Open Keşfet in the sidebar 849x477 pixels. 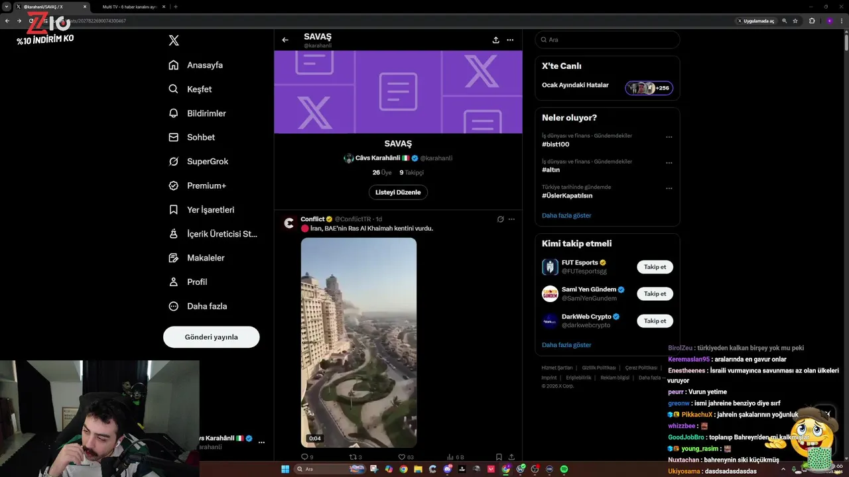(190, 89)
